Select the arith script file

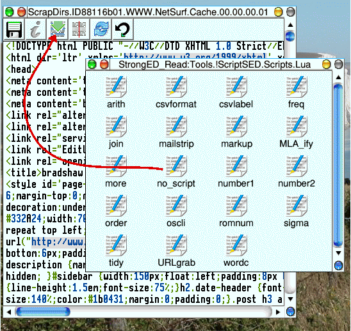click(x=116, y=93)
